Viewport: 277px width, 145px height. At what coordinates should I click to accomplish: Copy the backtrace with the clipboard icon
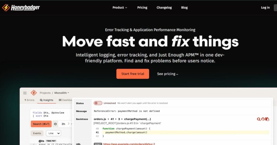[267, 119]
